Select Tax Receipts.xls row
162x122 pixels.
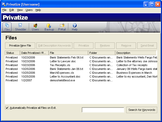point(81,65)
